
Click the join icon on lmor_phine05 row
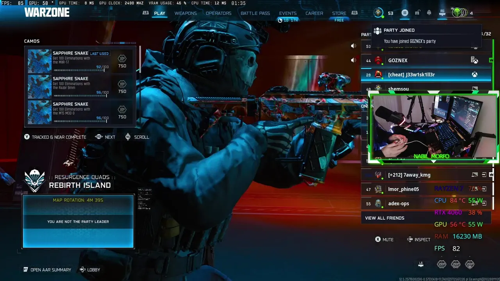click(x=484, y=189)
